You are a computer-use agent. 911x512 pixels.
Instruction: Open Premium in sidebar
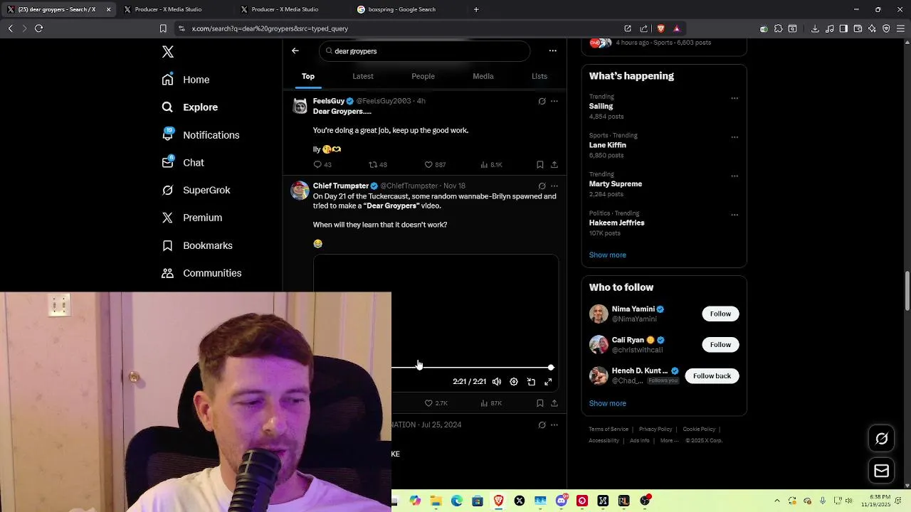(x=192, y=218)
